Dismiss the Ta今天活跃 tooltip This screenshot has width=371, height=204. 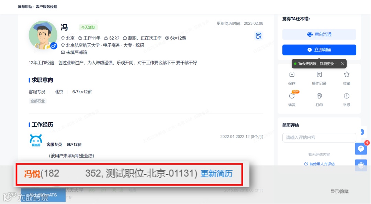coord(342,64)
